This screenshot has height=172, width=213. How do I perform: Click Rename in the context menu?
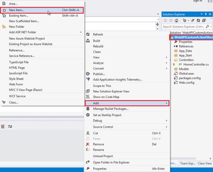point(127,150)
